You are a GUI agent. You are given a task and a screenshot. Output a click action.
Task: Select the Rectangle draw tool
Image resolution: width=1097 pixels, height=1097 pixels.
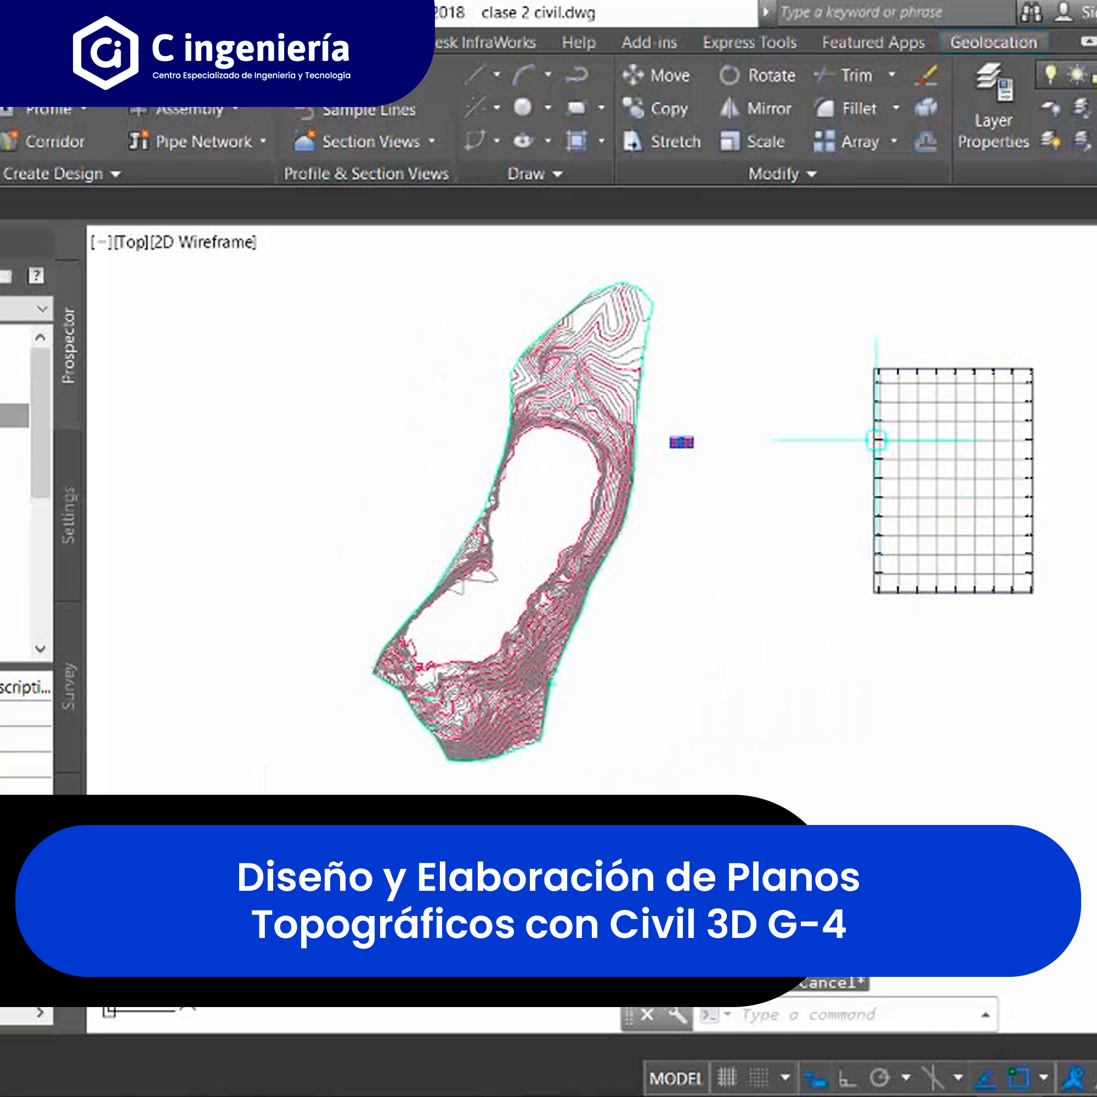tap(576, 108)
